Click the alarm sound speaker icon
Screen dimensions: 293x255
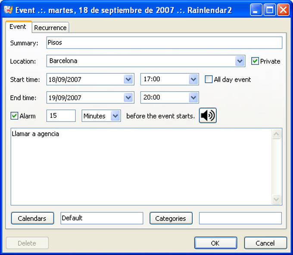(208, 115)
